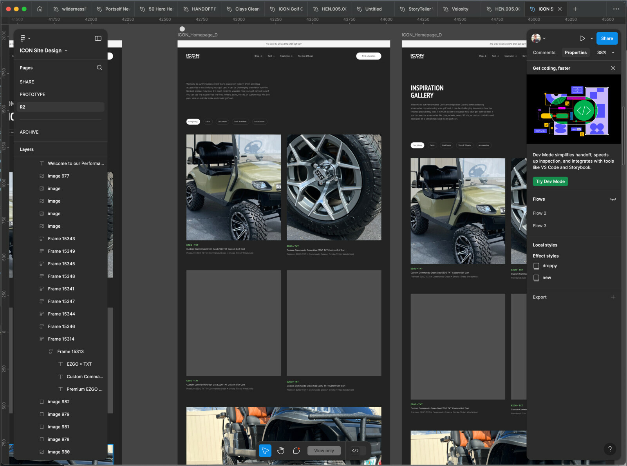Click the Try Dev Mode button
The height and width of the screenshot is (466, 627).
550,181
